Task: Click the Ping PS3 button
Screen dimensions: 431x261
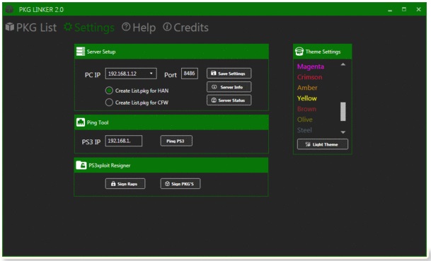Action: (176, 141)
